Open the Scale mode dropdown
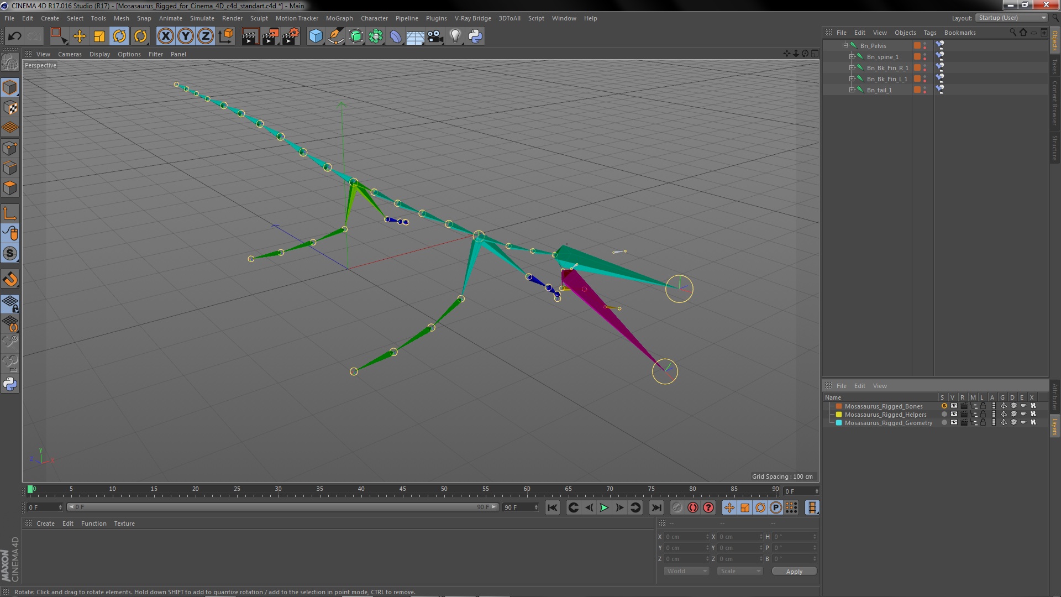The height and width of the screenshot is (597, 1061). 739,571
